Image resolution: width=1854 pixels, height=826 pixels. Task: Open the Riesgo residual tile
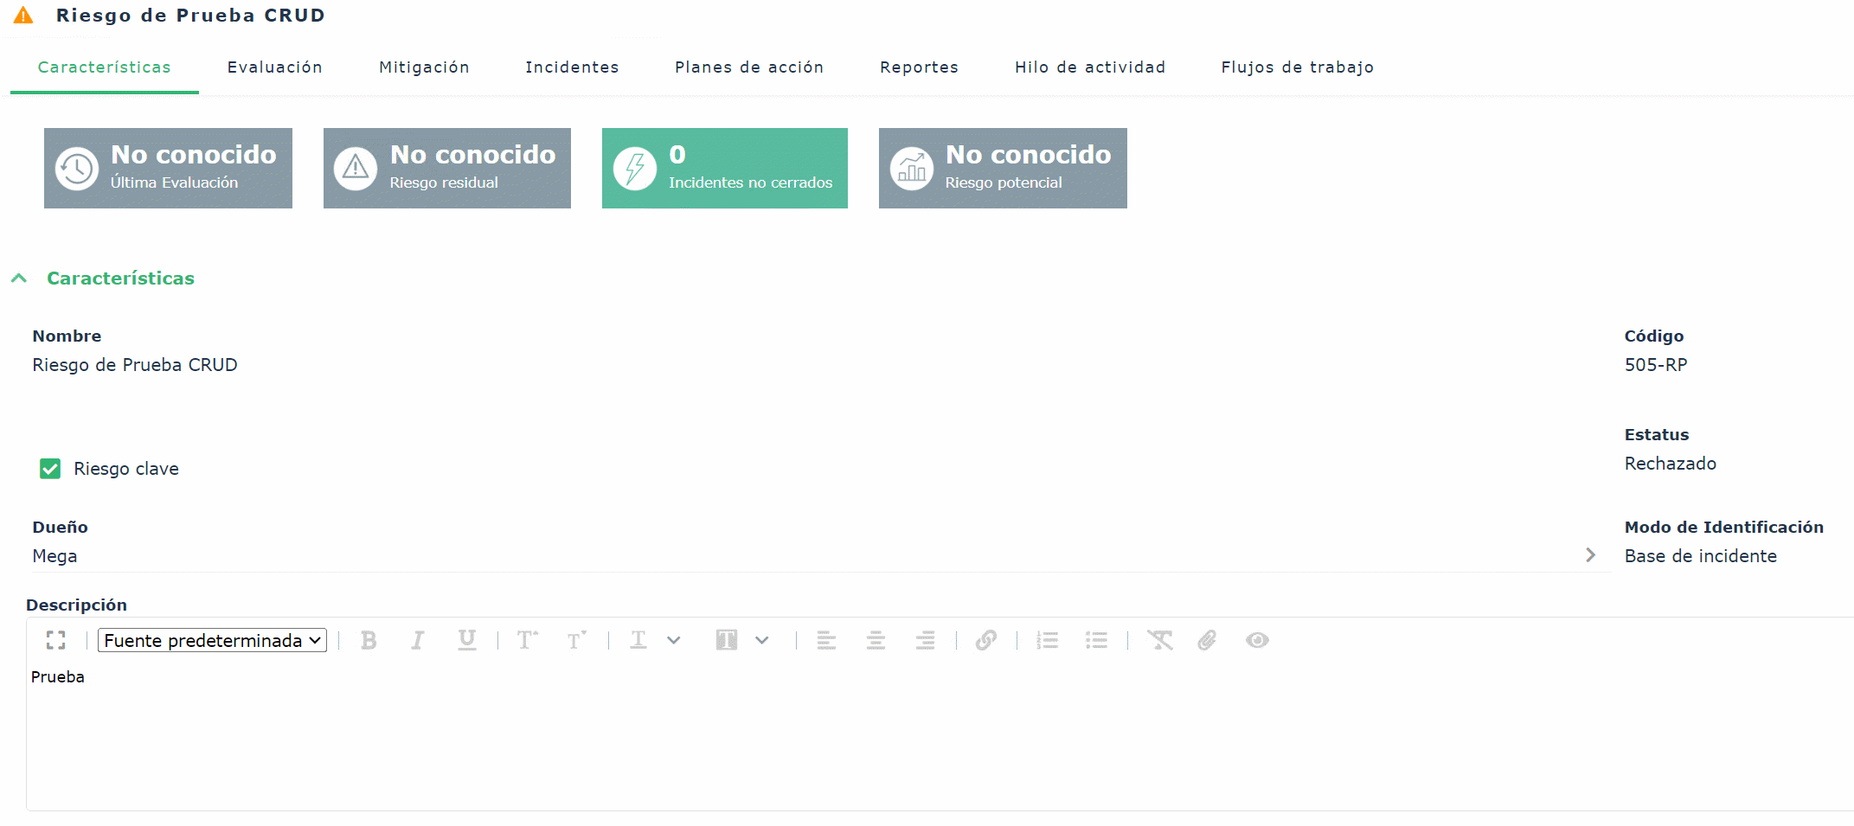pos(447,168)
